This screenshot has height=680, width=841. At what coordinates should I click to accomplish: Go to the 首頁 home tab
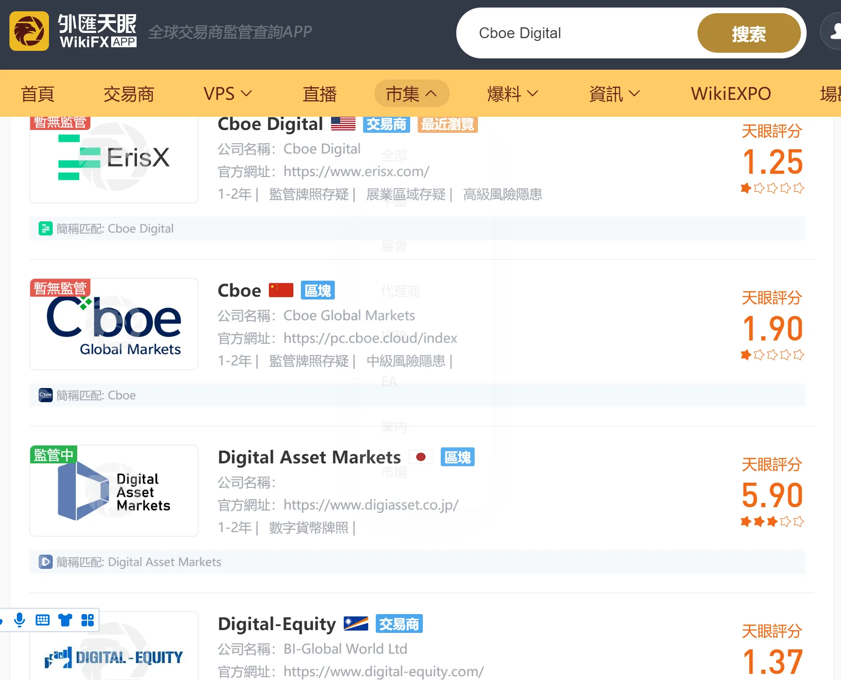click(x=38, y=94)
